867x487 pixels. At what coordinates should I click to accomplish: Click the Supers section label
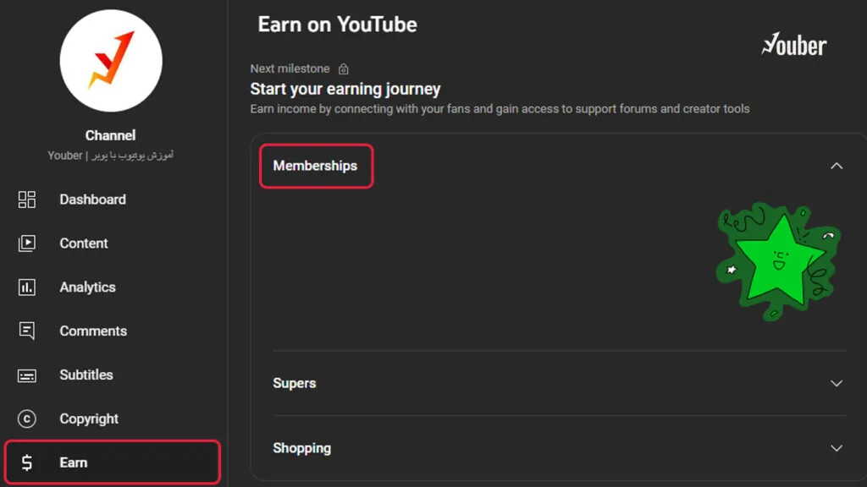tap(294, 383)
